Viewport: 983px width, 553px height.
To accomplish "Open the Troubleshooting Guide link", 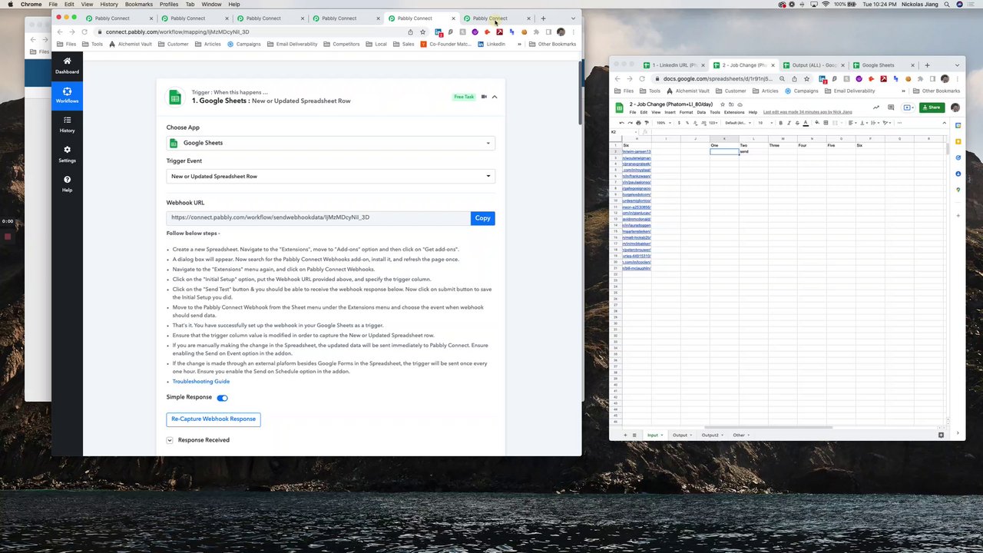I will [x=201, y=382].
